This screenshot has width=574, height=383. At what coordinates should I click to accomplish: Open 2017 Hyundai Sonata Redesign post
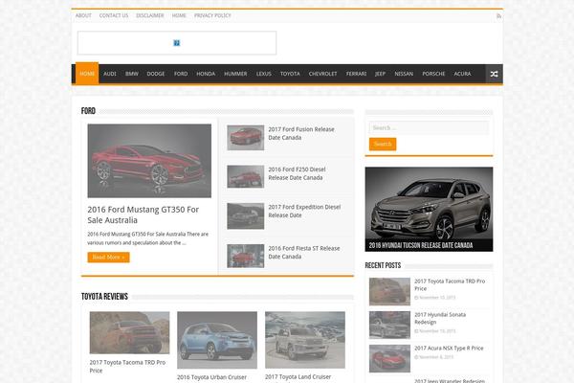439,318
